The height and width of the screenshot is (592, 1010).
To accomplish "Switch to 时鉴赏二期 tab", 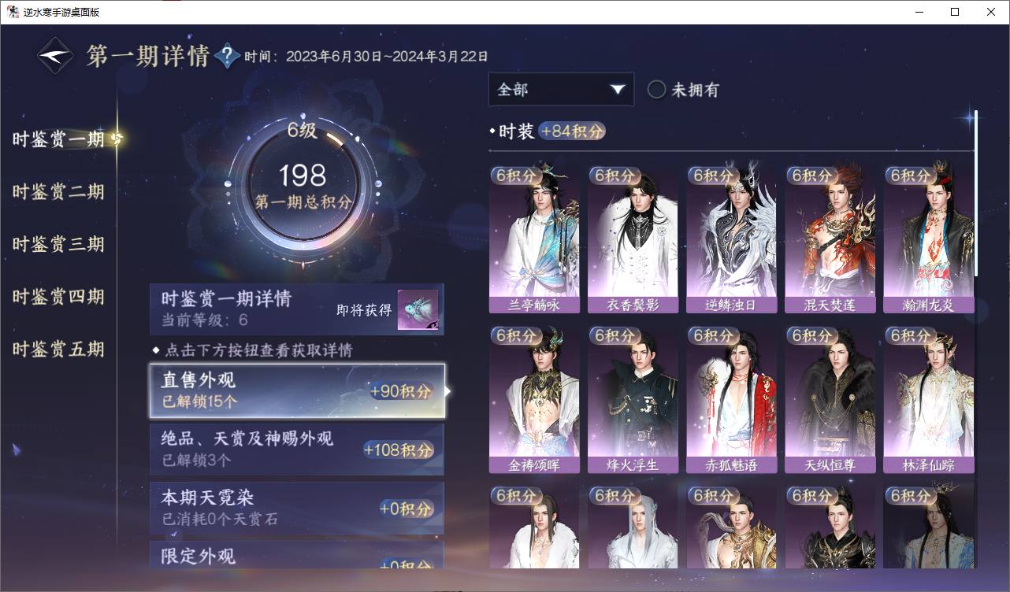I will coord(58,192).
